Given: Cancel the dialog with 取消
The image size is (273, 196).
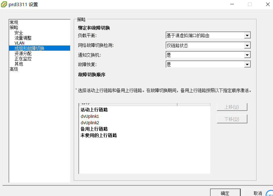Looking at the screenshot, I should pyautogui.click(x=258, y=193).
